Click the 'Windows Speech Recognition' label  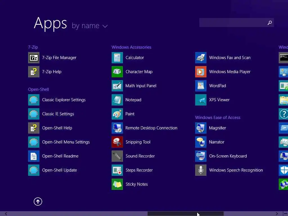click(236, 170)
